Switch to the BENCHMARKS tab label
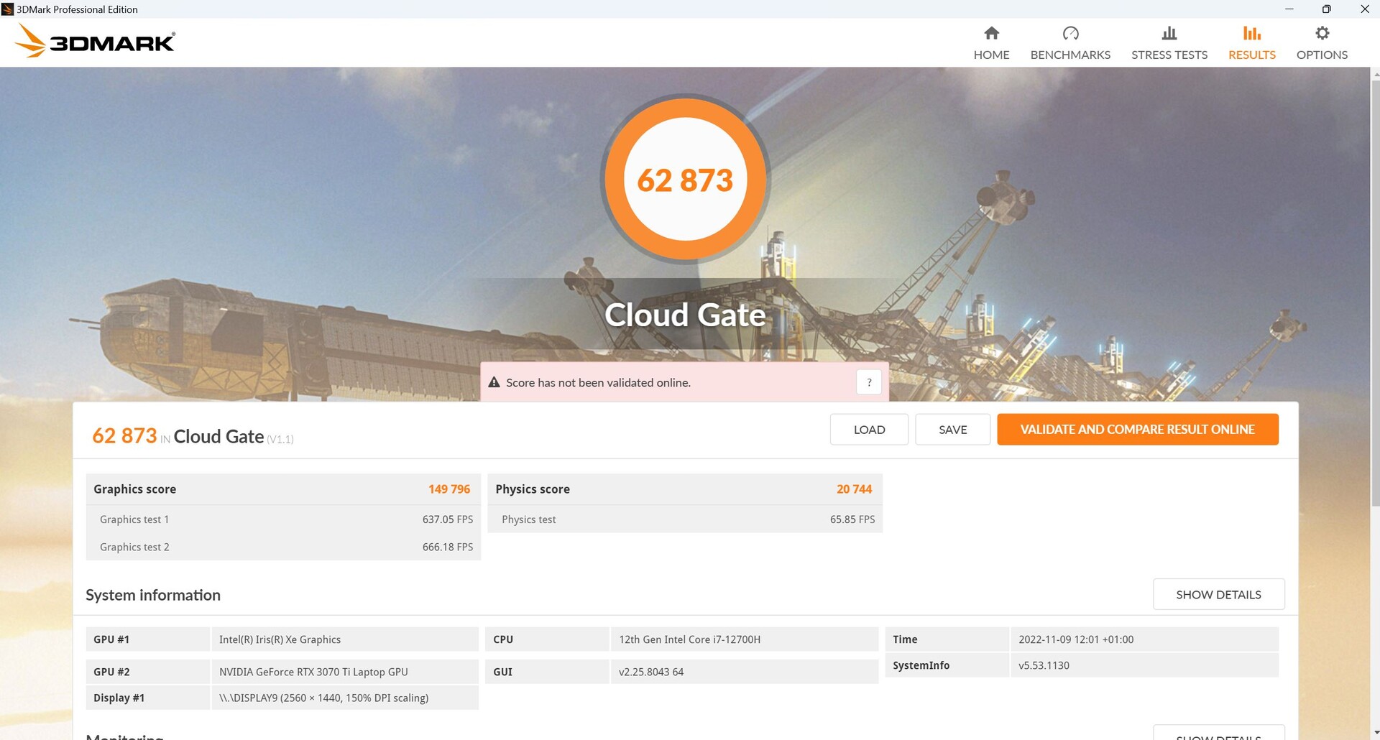The image size is (1380, 740). pos(1070,55)
